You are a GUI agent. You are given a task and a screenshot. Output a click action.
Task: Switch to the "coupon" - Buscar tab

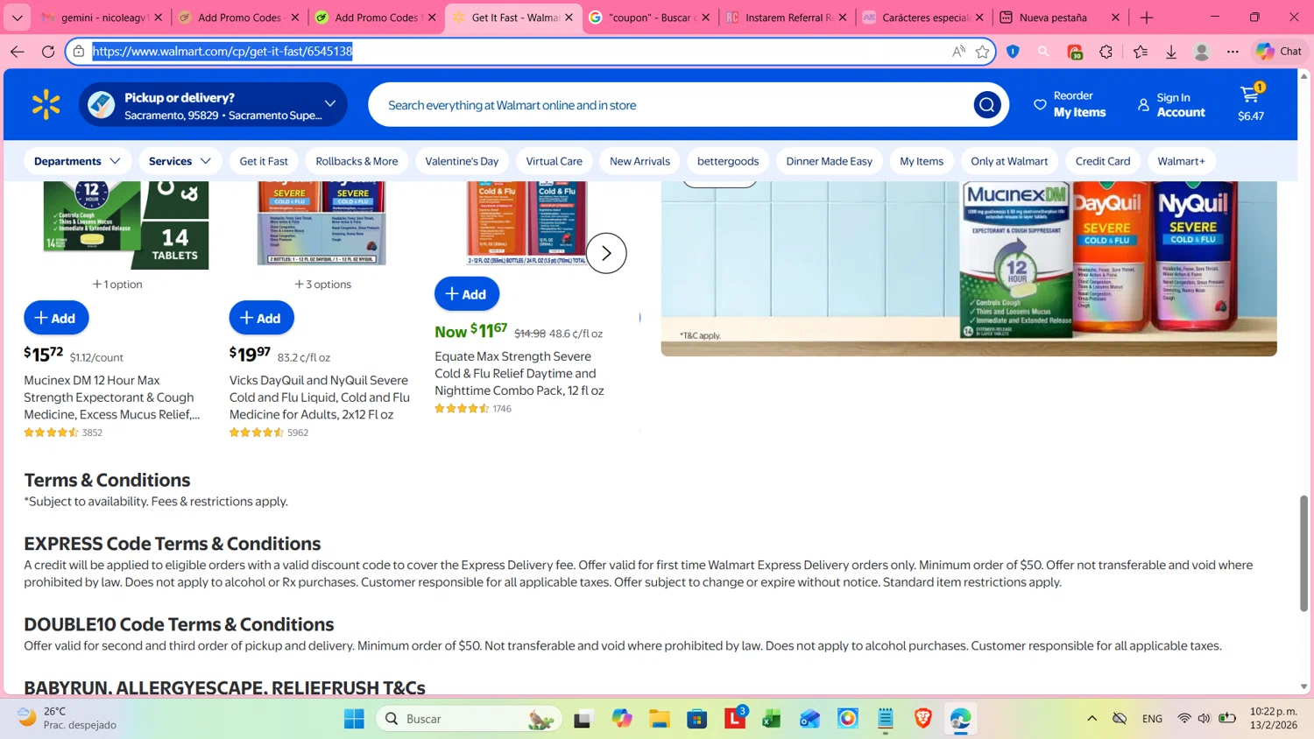[649, 18]
